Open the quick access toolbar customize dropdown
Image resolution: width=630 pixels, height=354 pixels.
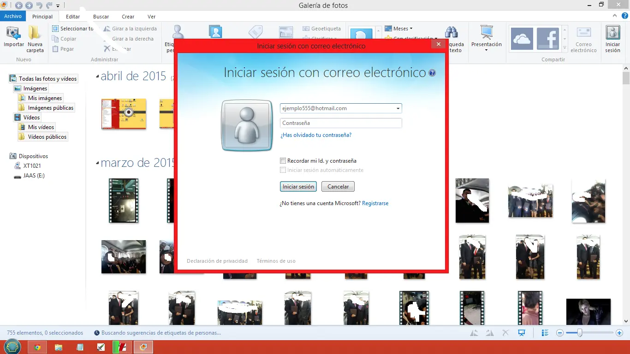click(x=58, y=6)
